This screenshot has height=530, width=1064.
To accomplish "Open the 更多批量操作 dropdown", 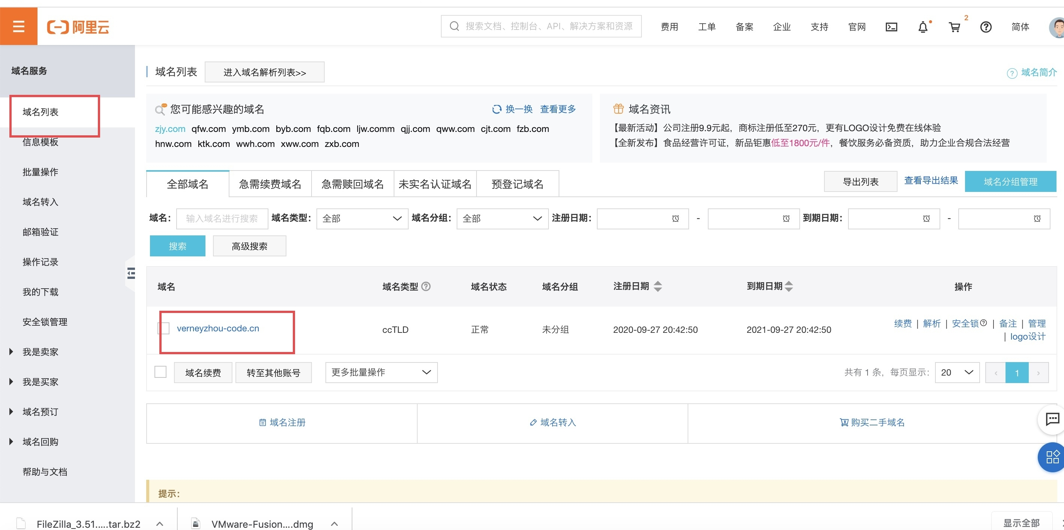I will pos(381,372).
